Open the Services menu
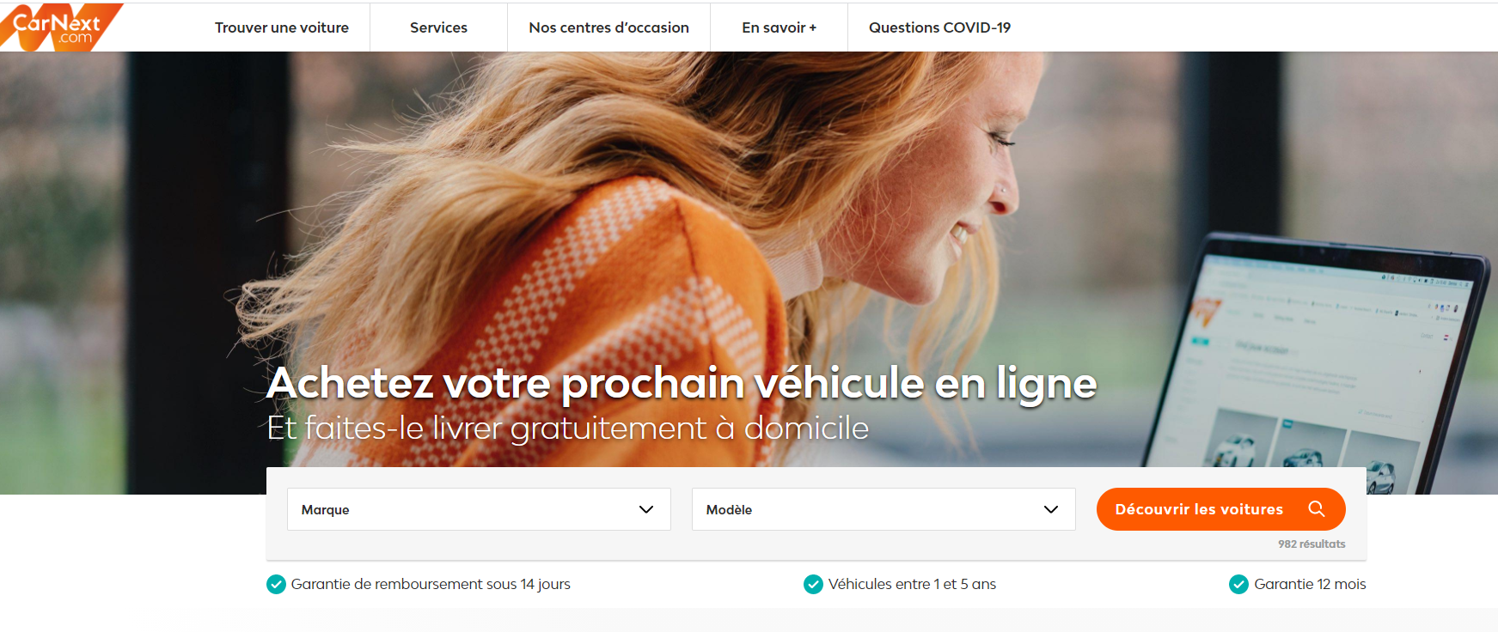 coord(438,27)
